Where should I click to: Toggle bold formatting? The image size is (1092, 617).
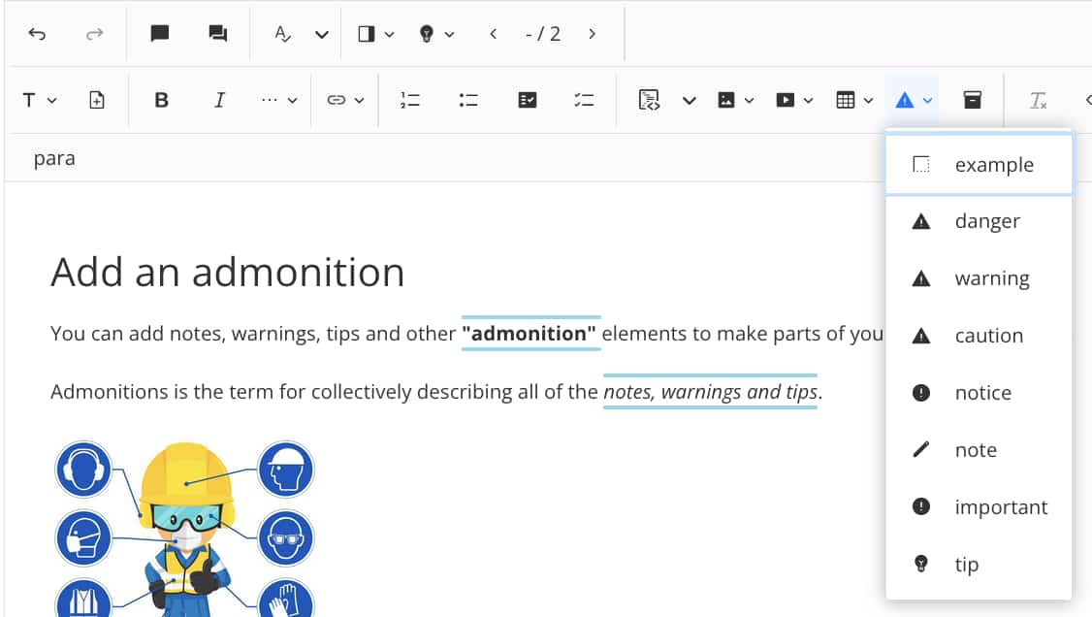[161, 99]
